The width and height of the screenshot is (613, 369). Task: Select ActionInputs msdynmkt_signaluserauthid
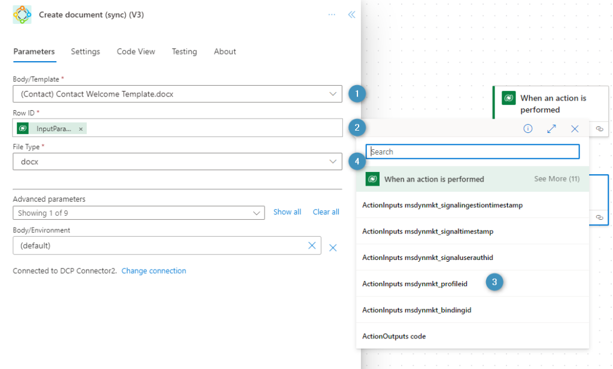pyautogui.click(x=473, y=258)
